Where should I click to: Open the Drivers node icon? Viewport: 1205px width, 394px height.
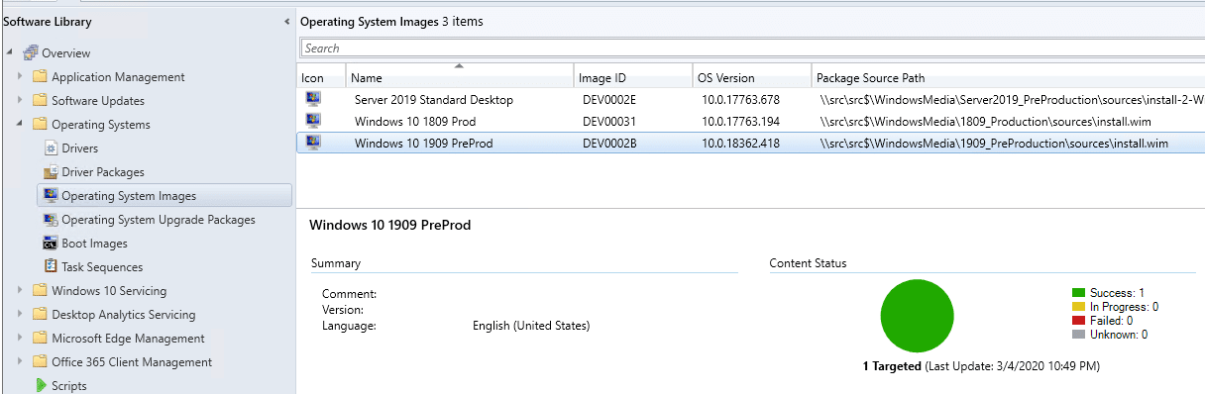point(52,148)
